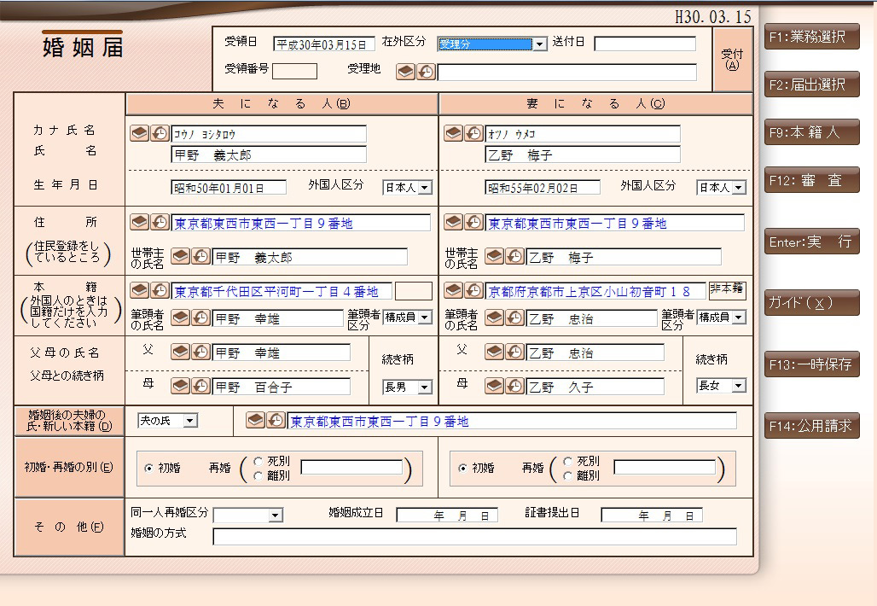Click the 証書提出日 date field
This screenshot has height=606, width=877.
[652, 515]
